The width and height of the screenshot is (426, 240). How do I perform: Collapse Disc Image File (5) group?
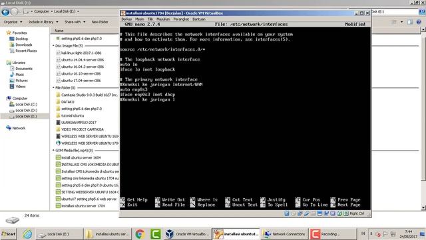pos(53,46)
